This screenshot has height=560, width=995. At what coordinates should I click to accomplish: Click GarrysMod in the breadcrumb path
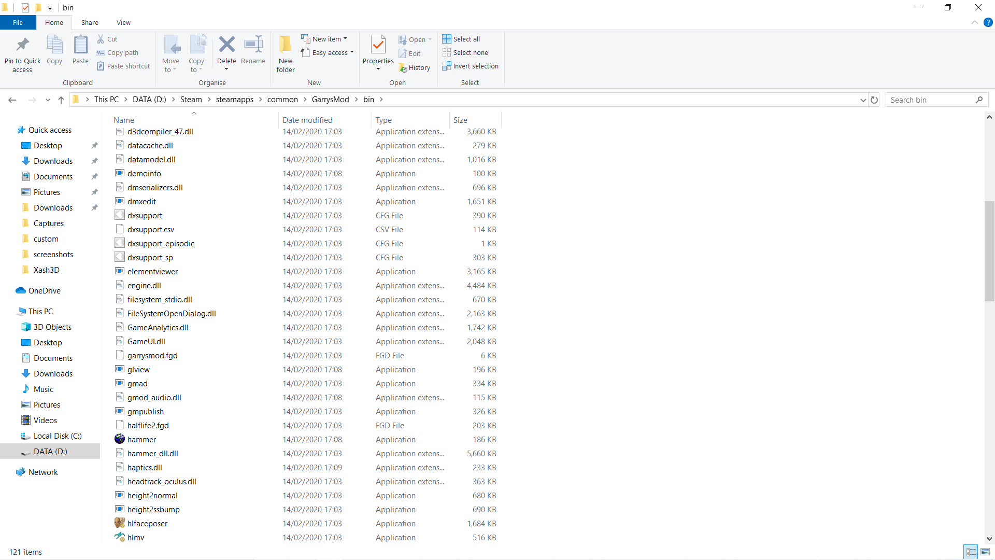click(x=330, y=100)
